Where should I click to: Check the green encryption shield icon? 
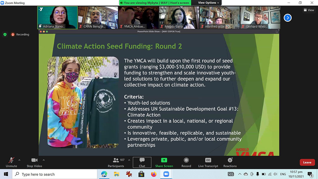5,34
